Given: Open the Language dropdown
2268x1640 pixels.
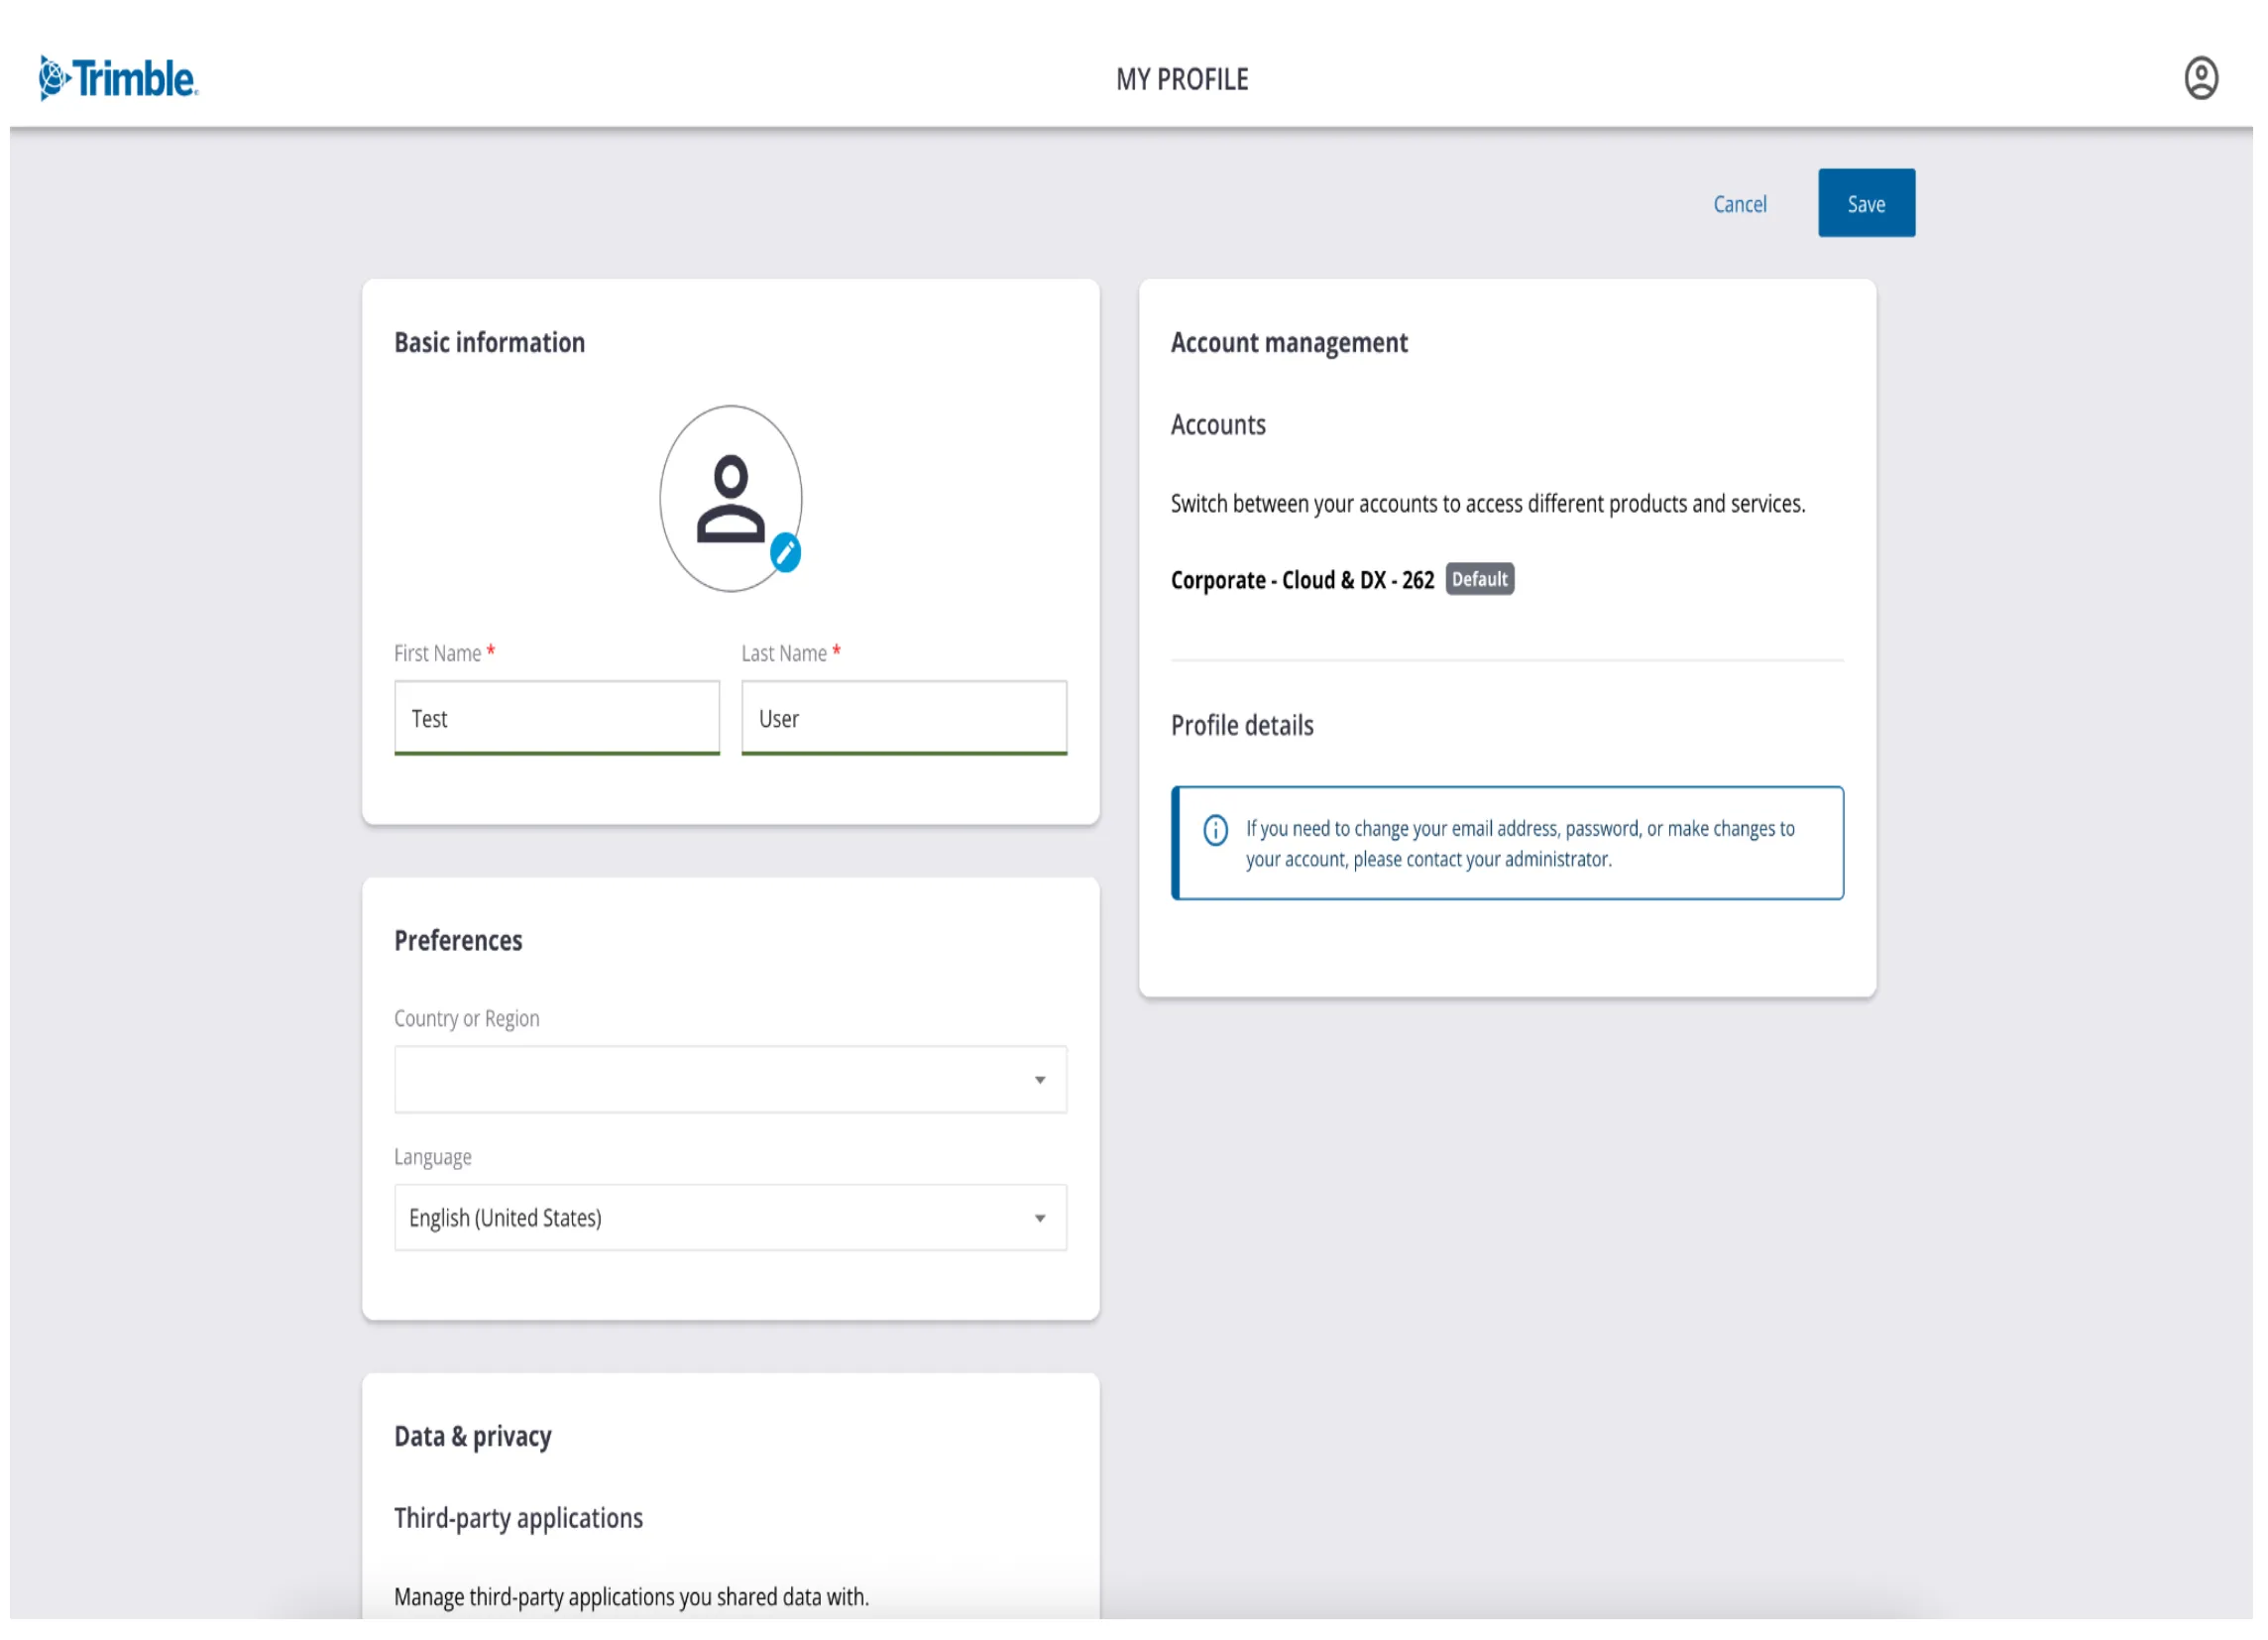Looking at the screenshot, I should [x=730, y=1217].
